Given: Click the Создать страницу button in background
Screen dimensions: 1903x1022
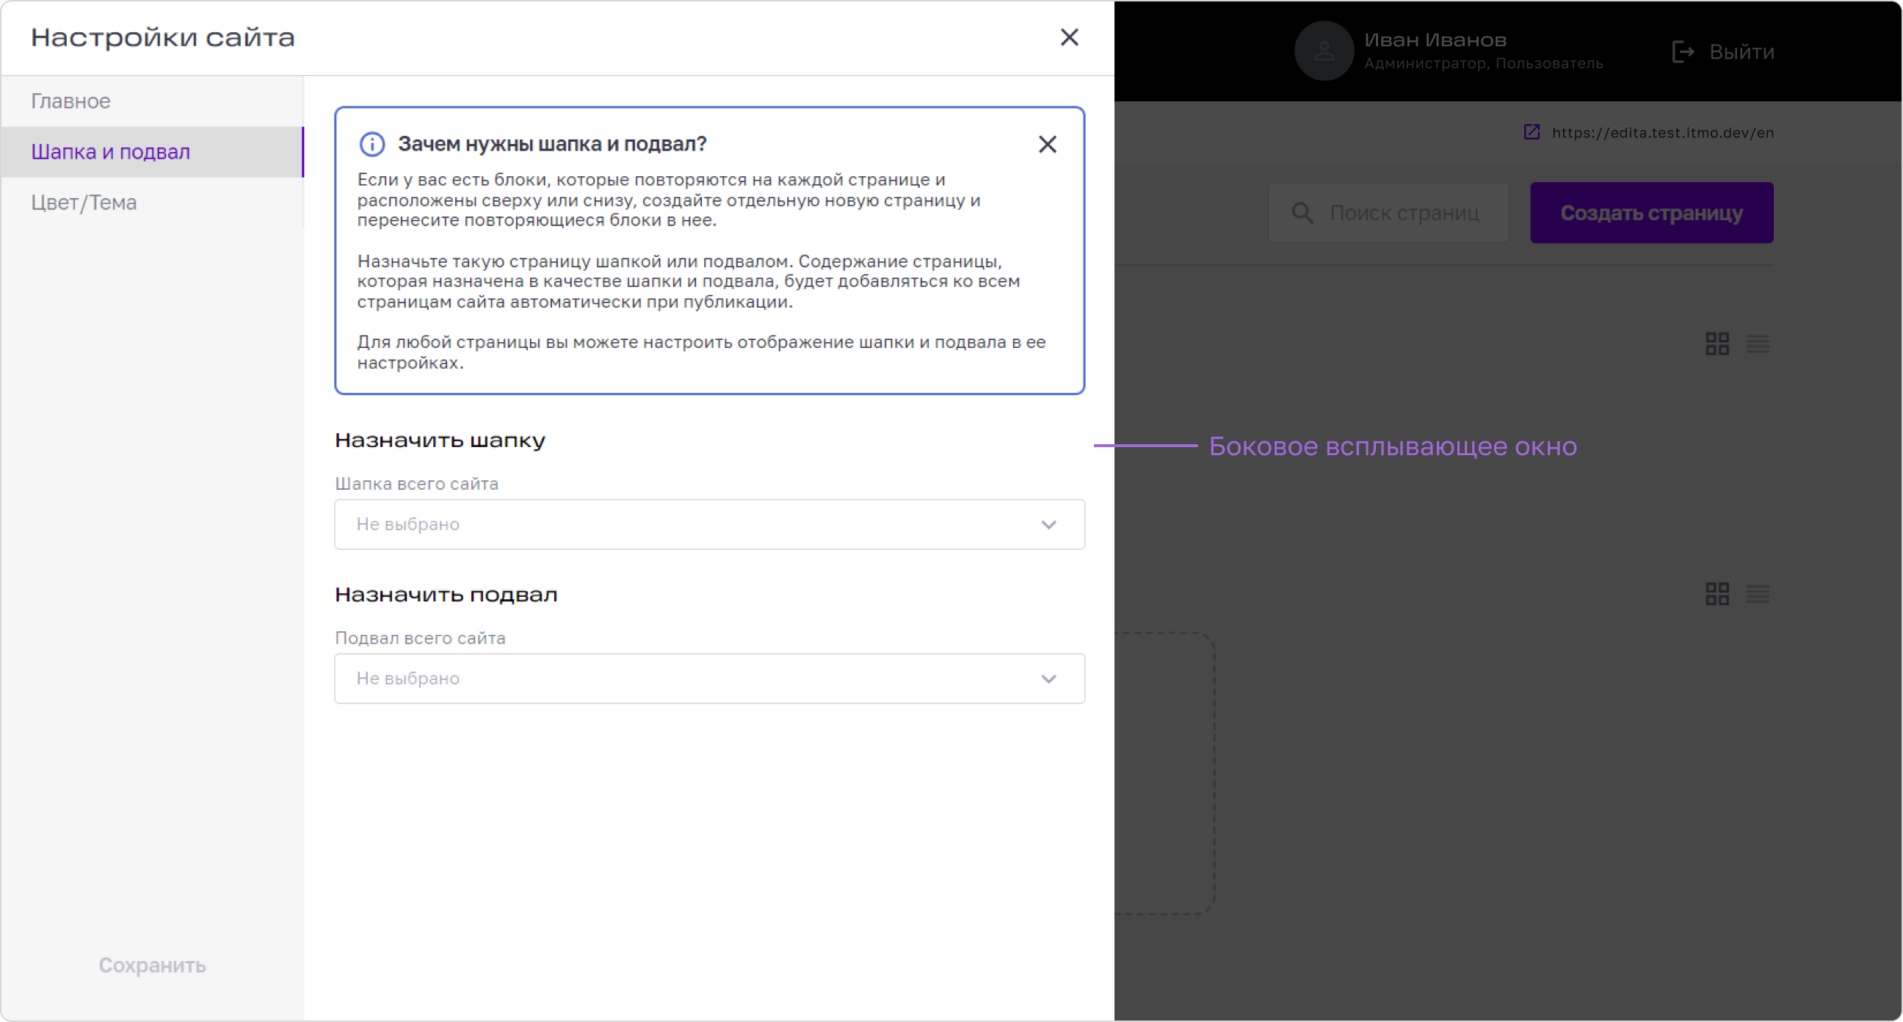Looking at the screenshot, I should [x=1651, y=213].
